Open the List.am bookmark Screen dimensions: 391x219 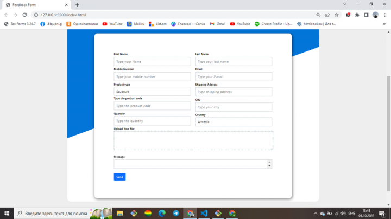158,24
